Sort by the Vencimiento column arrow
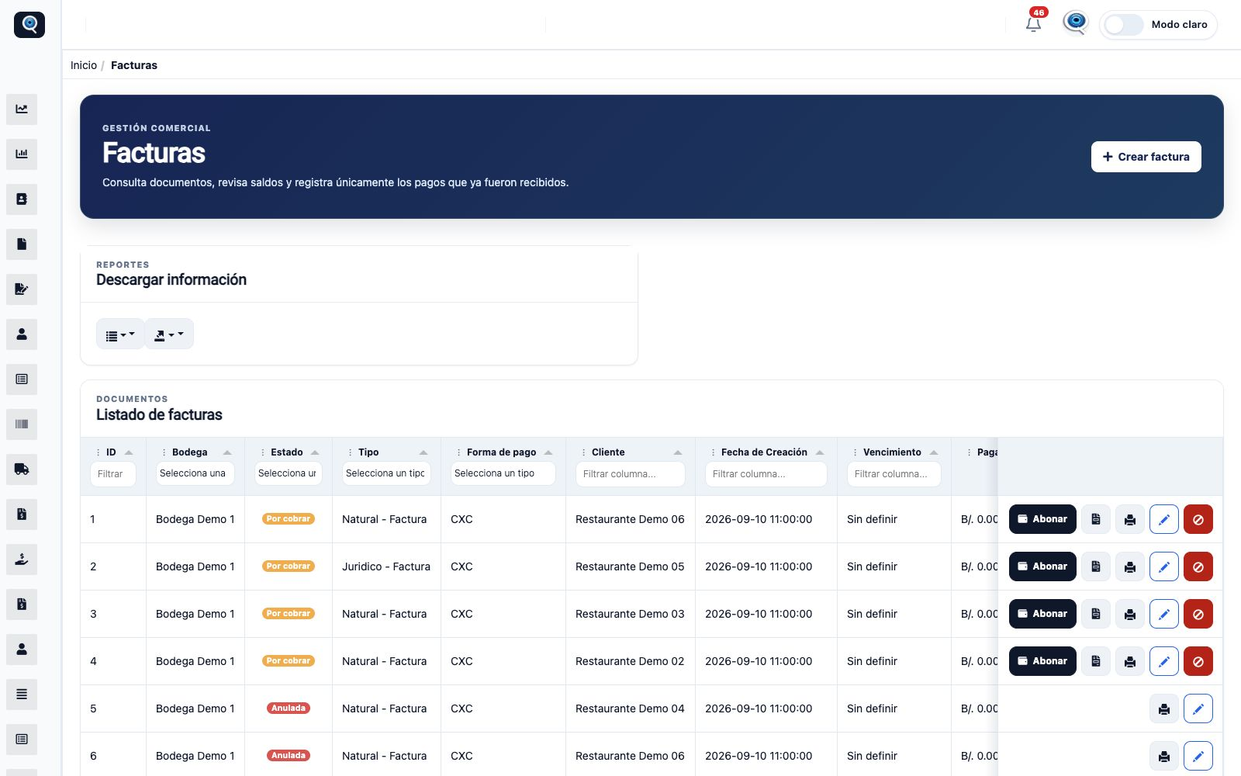The image size is (1241, 776). pos(934,452)
